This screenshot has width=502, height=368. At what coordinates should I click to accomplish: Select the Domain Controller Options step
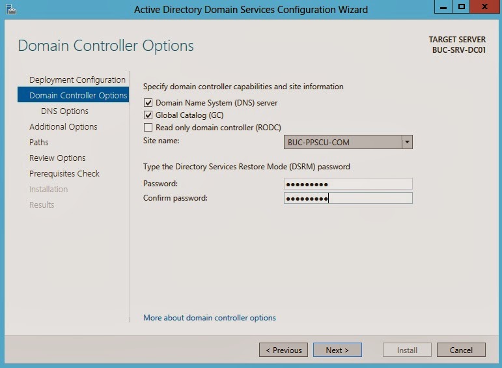[74, 95]
